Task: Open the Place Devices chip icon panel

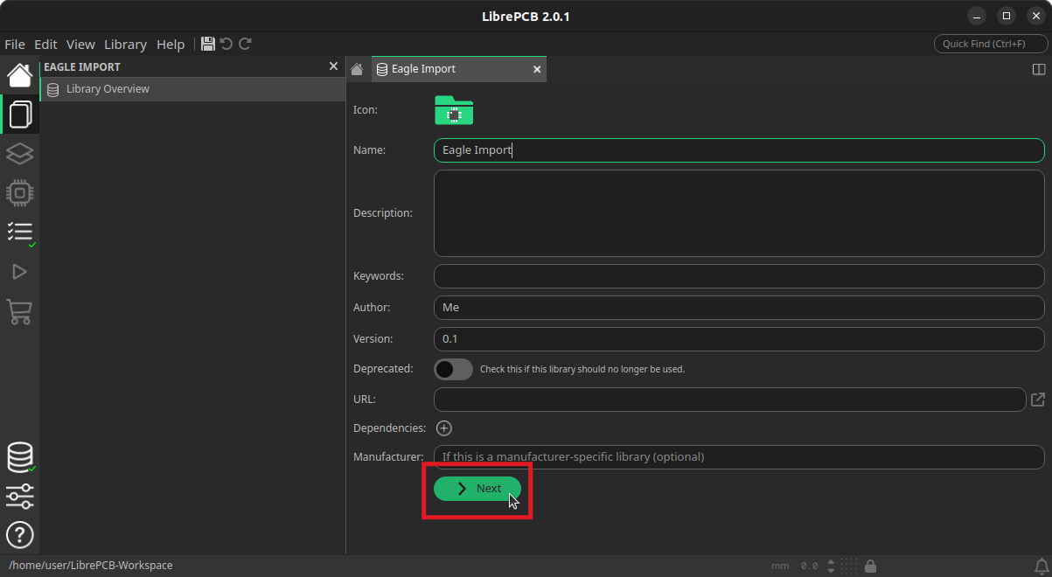Action: pyautogui.click(x=20, y=192)
